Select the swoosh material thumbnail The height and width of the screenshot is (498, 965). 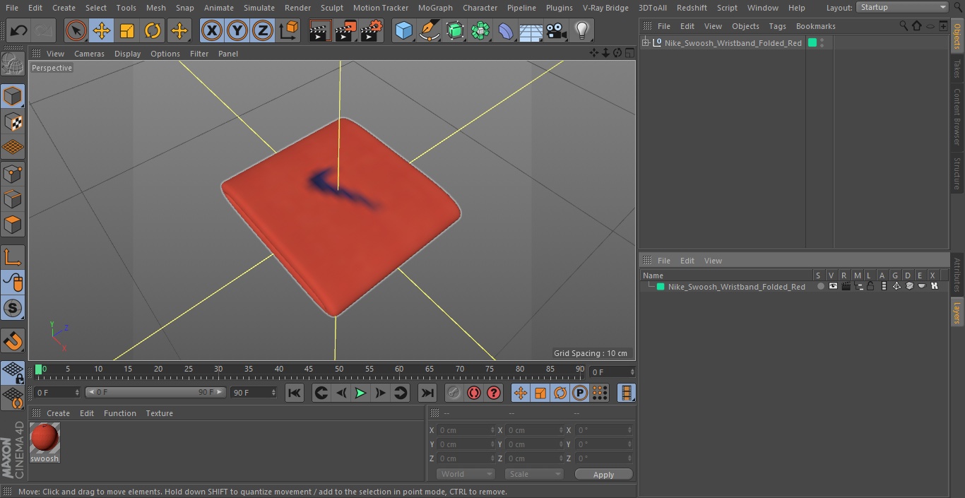(45, 439)
